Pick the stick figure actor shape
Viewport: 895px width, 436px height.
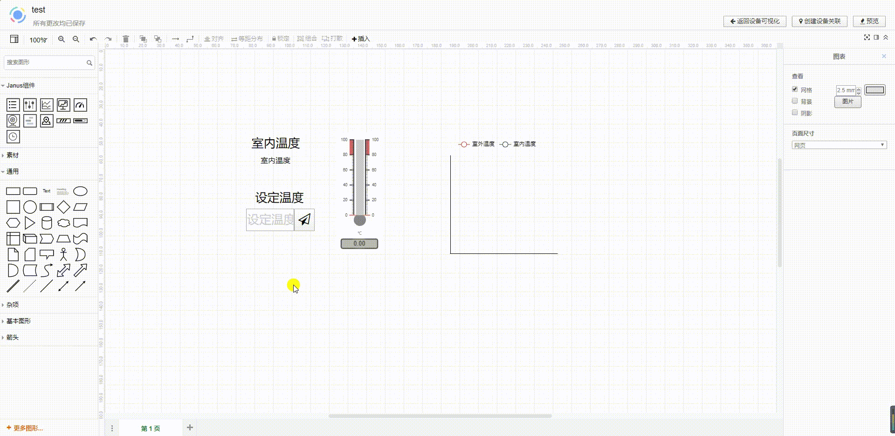click(63, 254)
